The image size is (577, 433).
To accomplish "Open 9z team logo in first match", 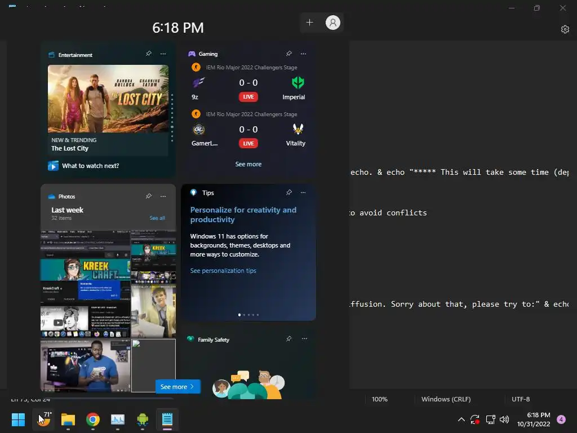I will click(199, 82).
